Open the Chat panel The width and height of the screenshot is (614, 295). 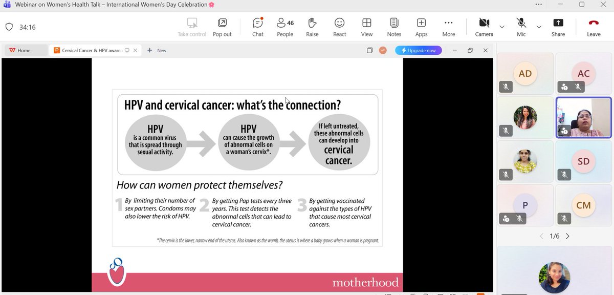click(x=258, y=27)
